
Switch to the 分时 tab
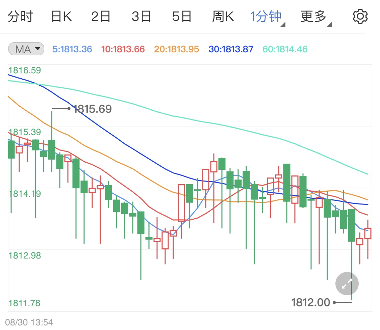pos(20,17)
